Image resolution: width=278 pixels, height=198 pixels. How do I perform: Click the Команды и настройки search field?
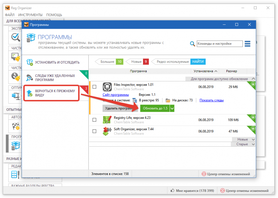coord(219,44)
